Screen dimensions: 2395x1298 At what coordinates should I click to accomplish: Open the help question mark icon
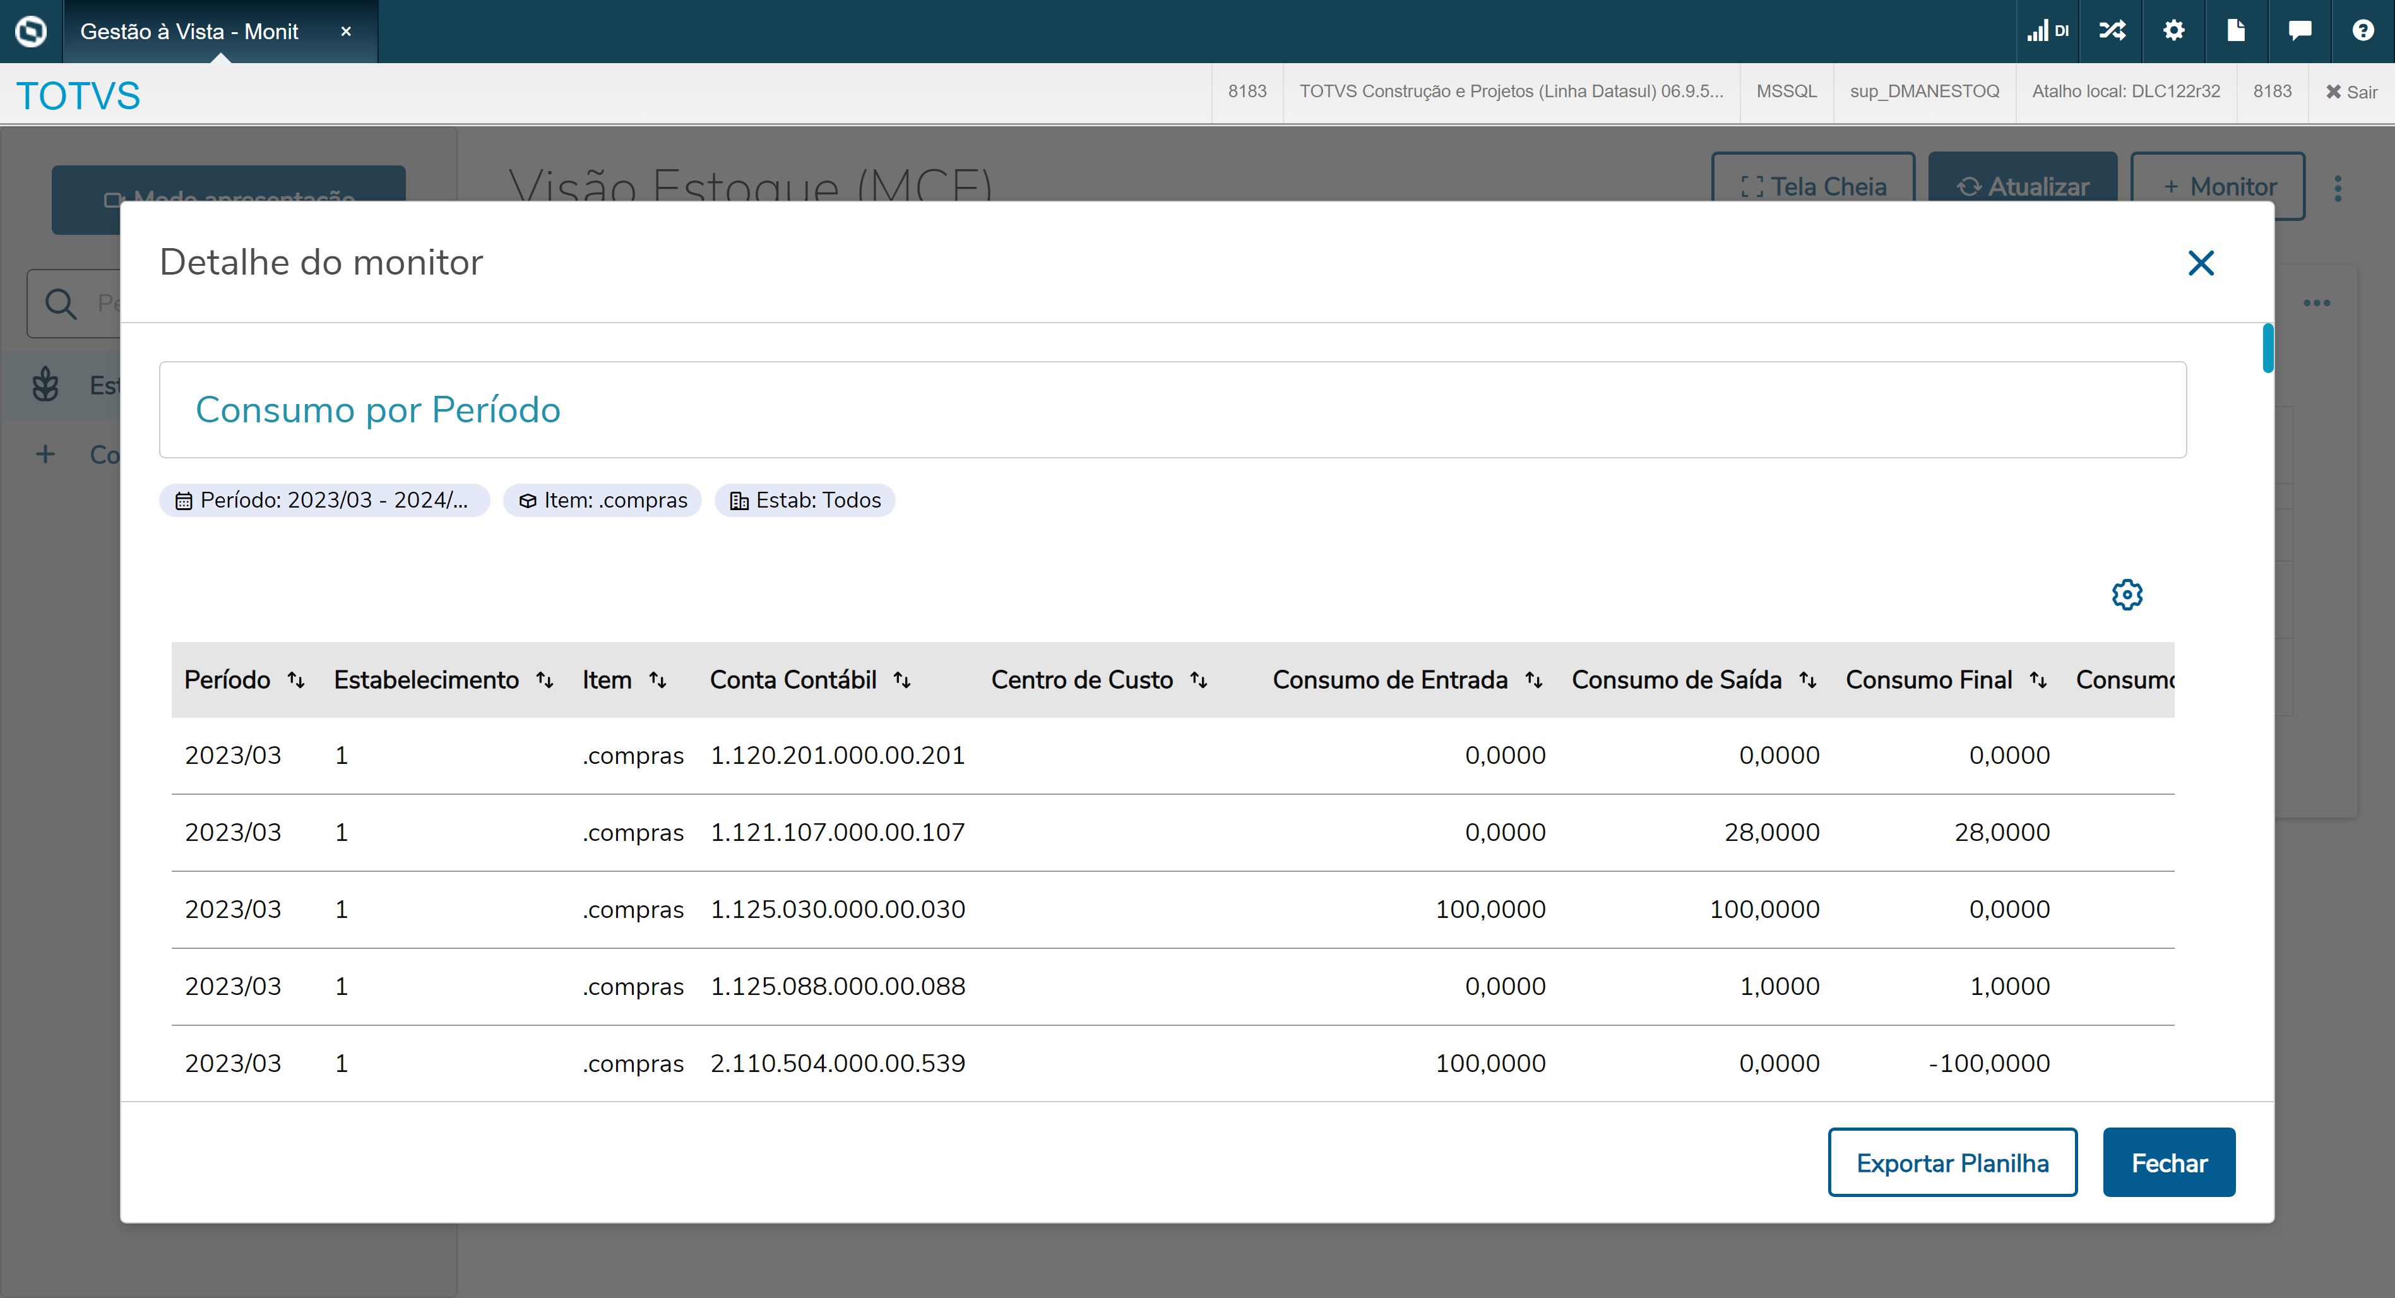pos(2362,31)
